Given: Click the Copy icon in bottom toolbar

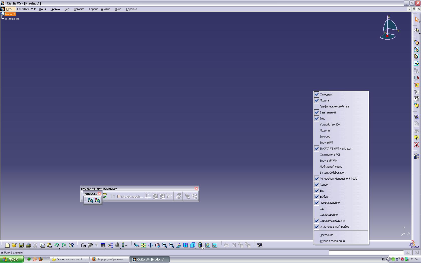Looking at the screenshot, I should tap(42, 245).
